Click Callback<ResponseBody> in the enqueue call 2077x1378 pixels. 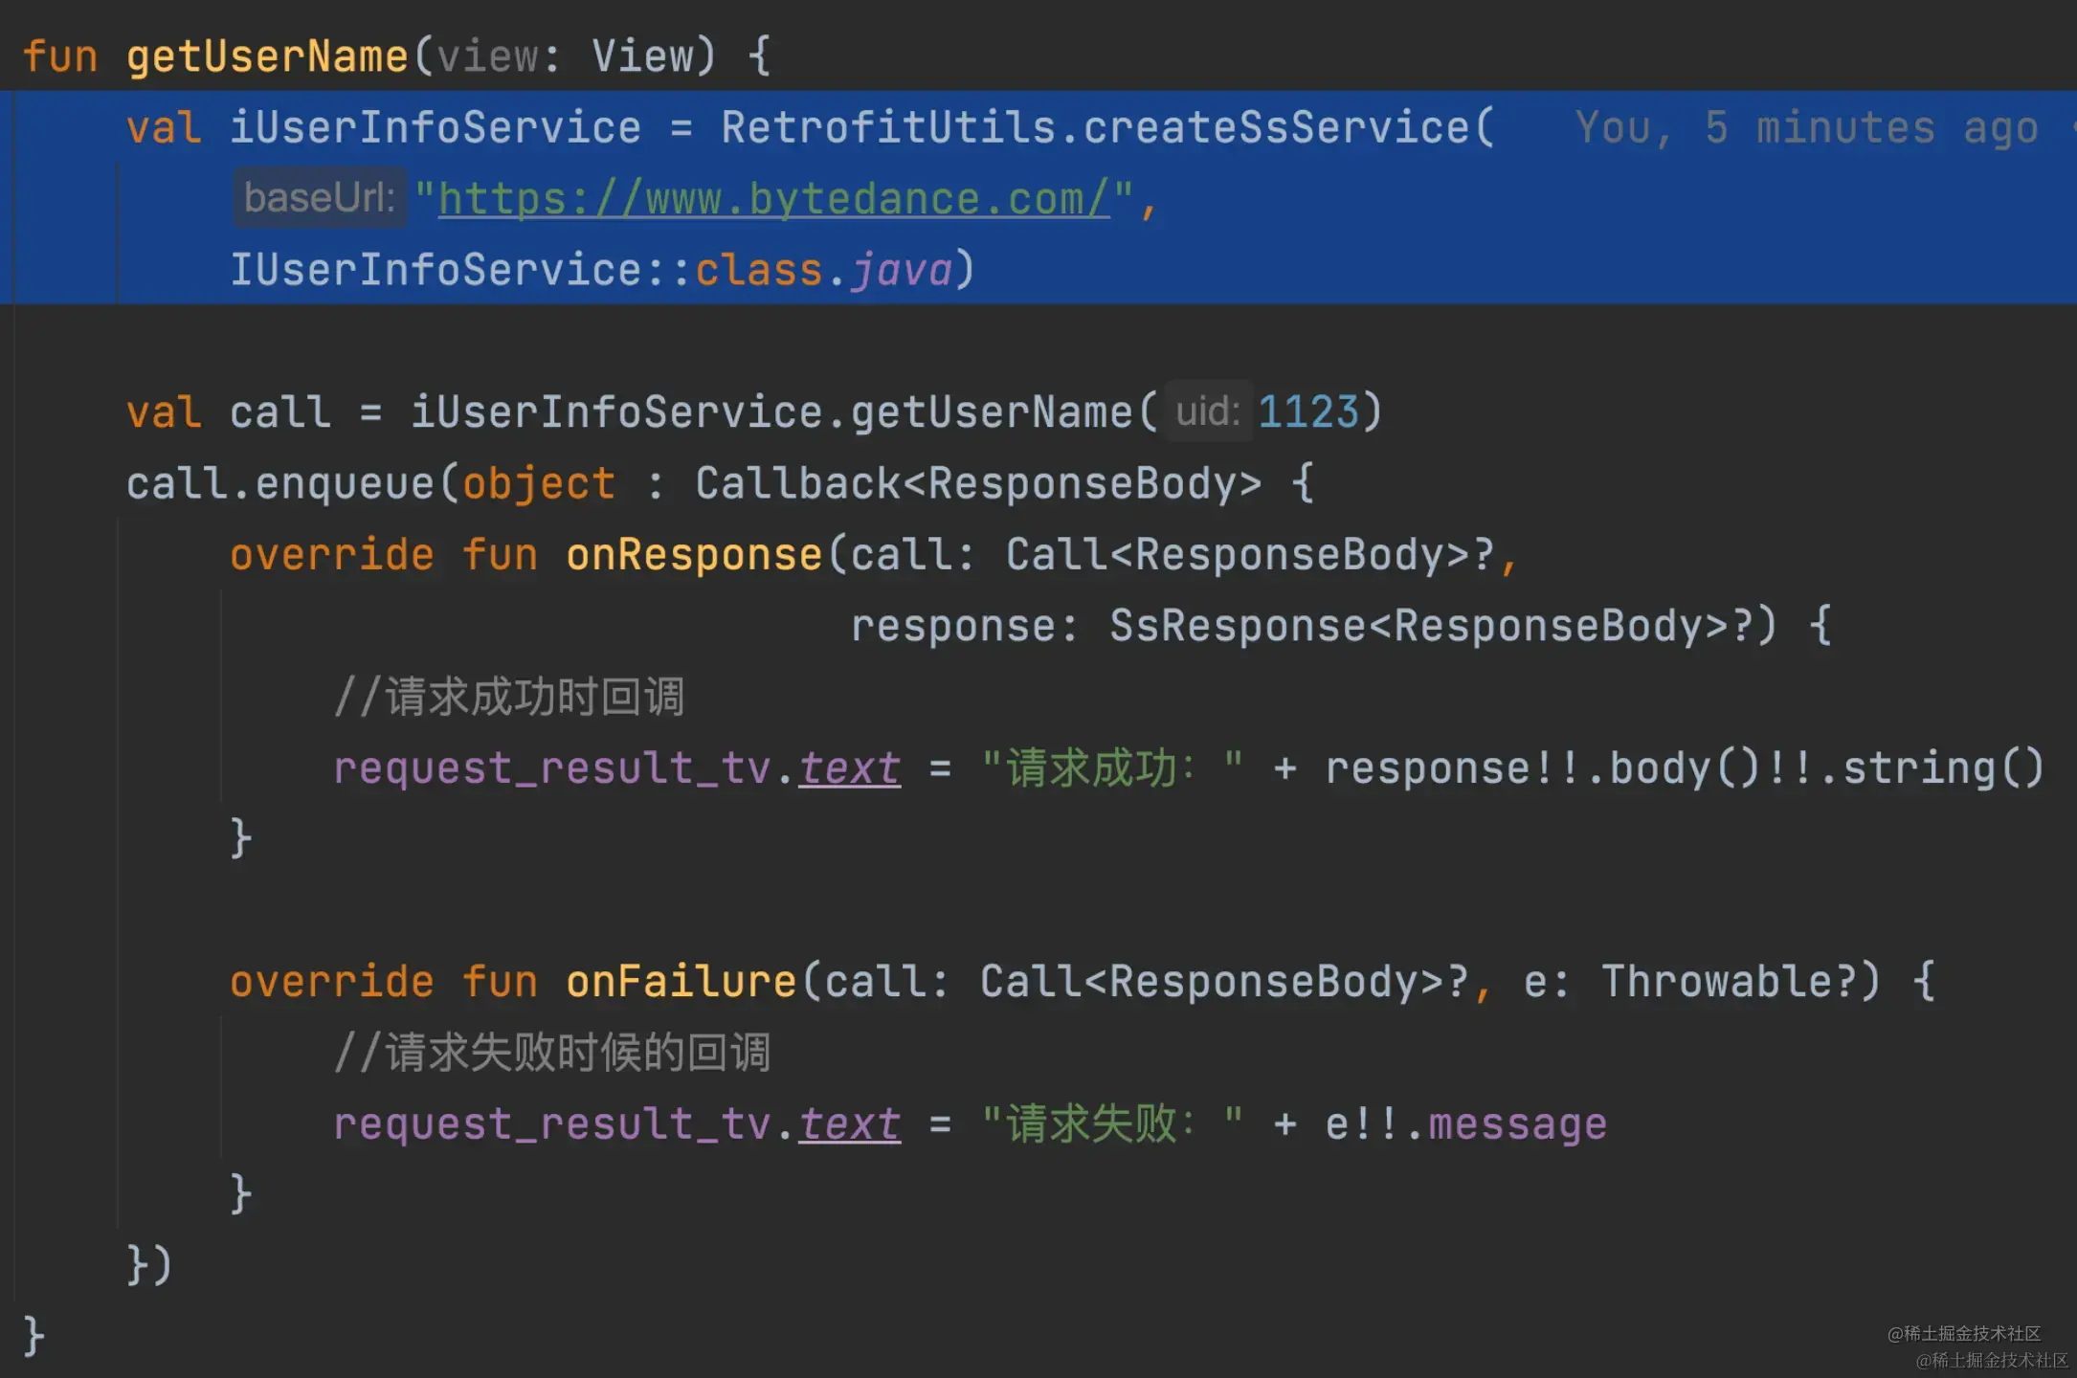977,483
